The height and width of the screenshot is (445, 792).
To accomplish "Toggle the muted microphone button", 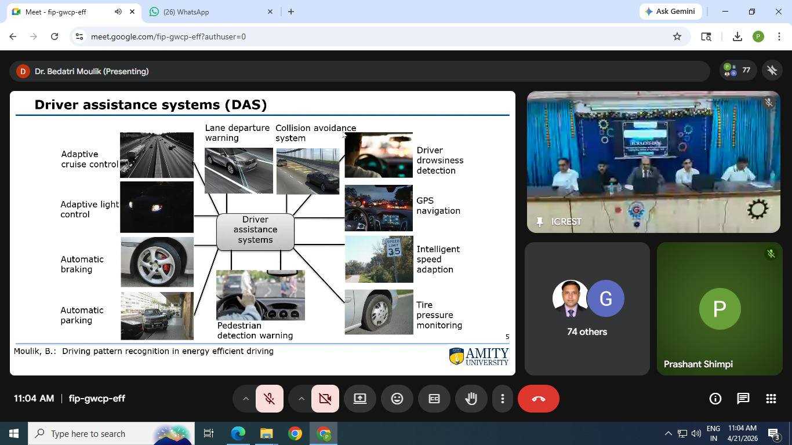I will (x=269, y=399).
